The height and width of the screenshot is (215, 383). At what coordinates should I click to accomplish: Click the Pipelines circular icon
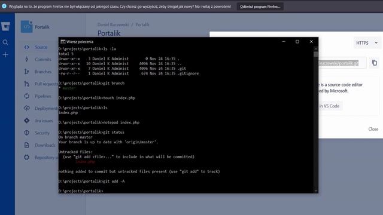(x=26, y=96)
